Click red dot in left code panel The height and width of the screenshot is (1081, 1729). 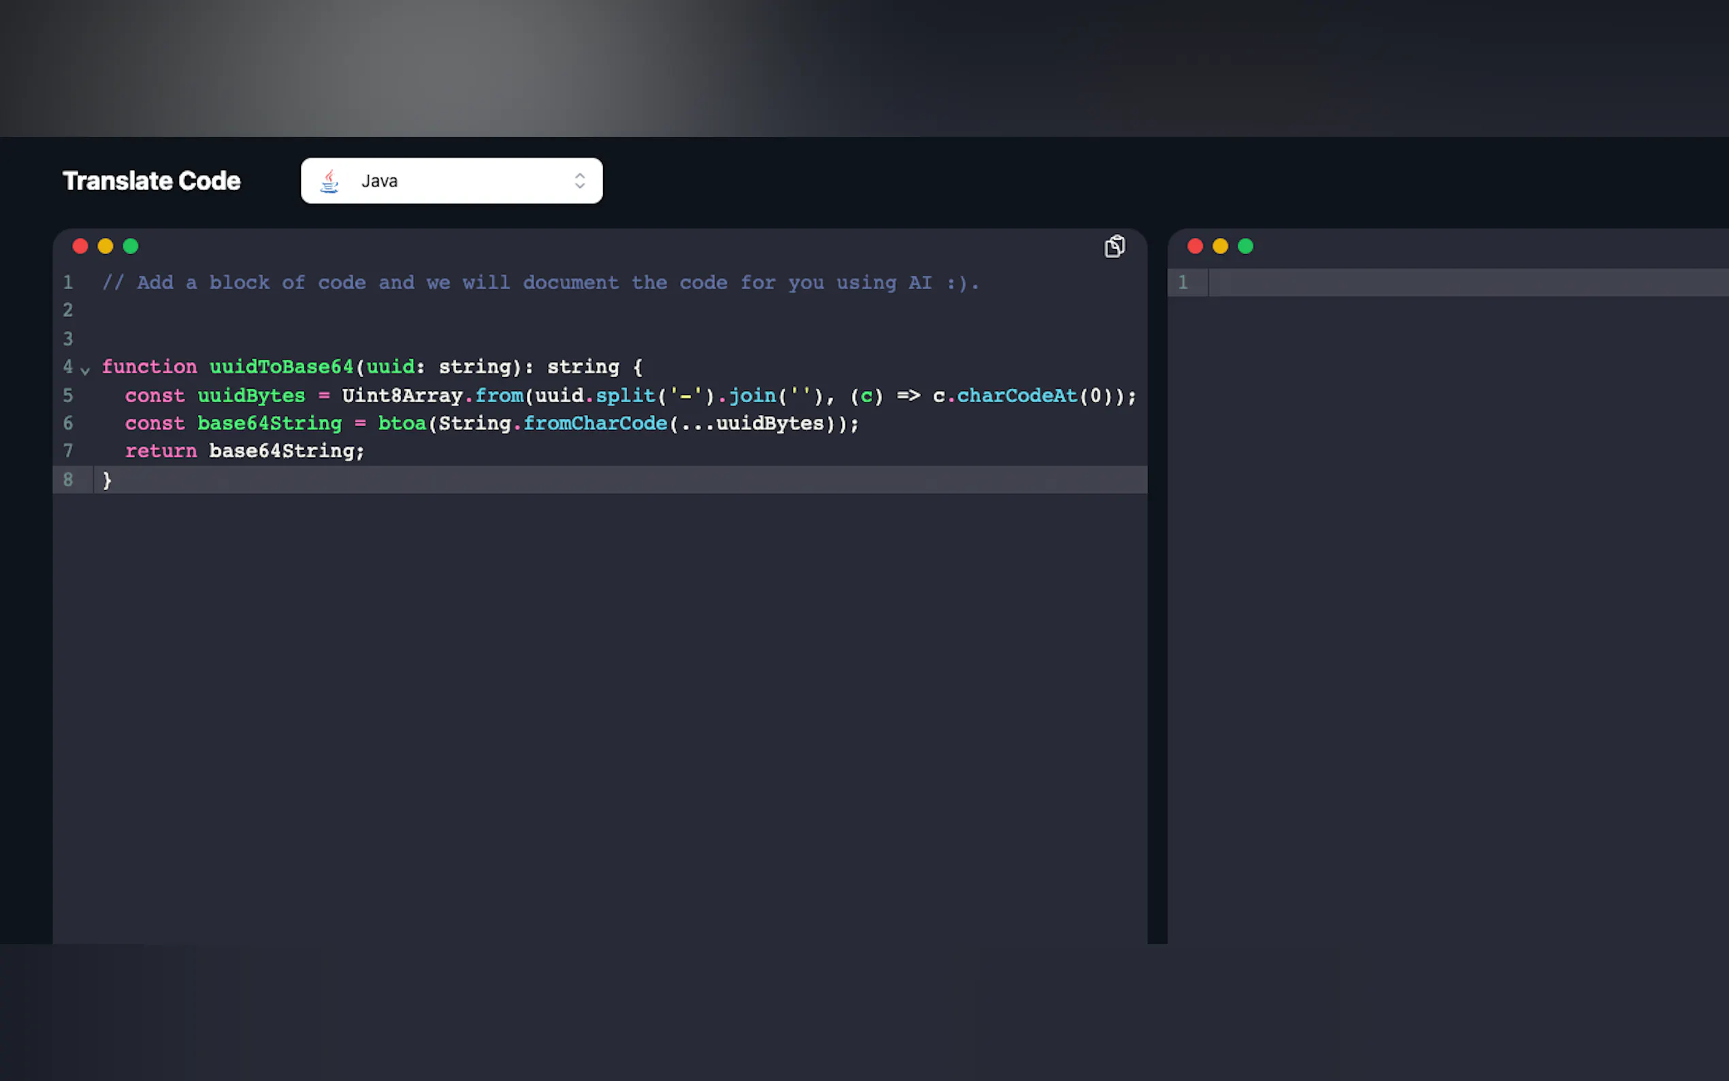(80, 246)
